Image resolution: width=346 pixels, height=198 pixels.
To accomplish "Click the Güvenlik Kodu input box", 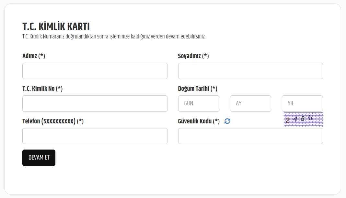I will point(250,136).
